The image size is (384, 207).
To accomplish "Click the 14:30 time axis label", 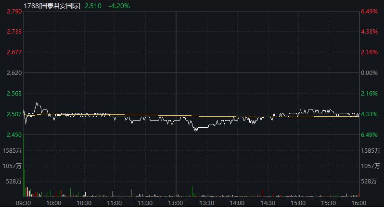I will pyautogui.click(x=268, y=203).
